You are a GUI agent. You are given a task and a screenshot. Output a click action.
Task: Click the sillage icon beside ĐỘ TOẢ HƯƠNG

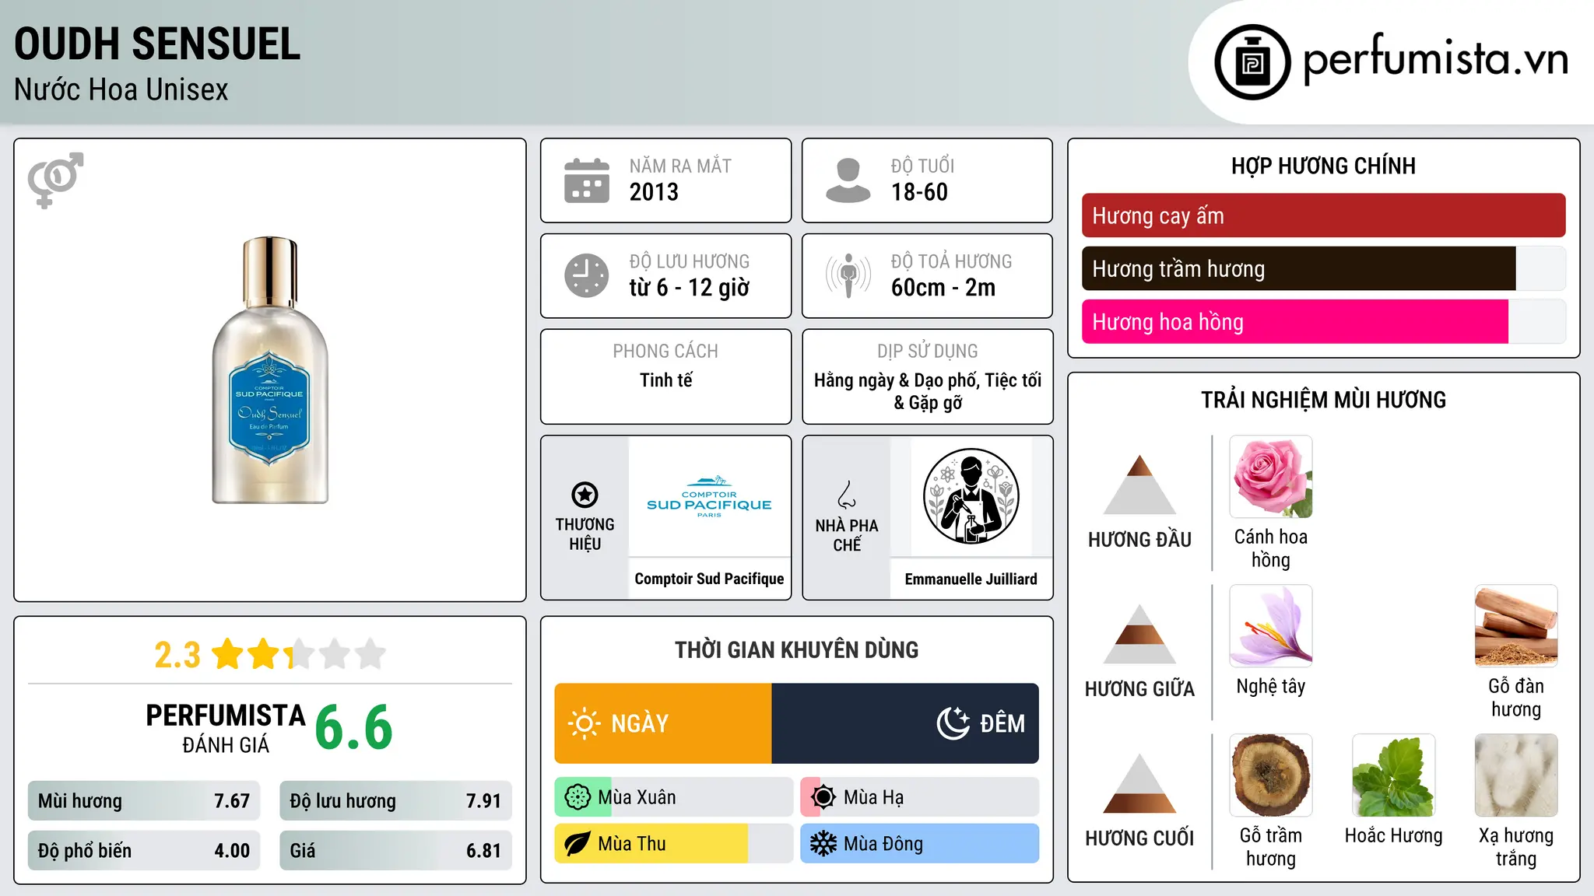[848, 275]
